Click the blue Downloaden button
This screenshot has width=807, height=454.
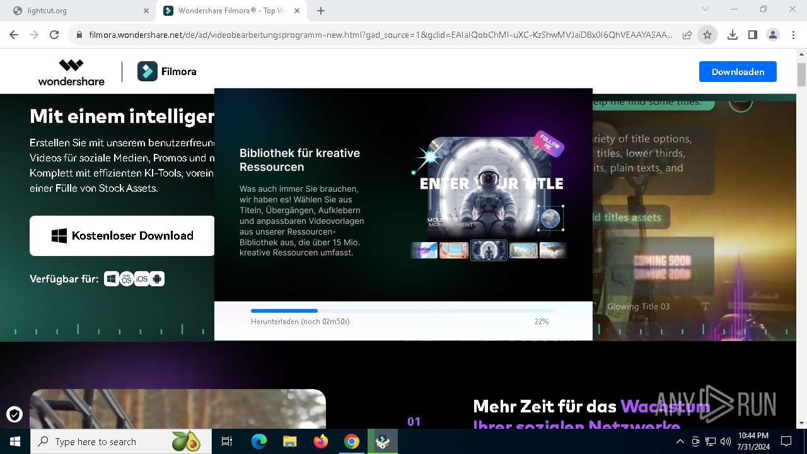click(x=738, y=72)
